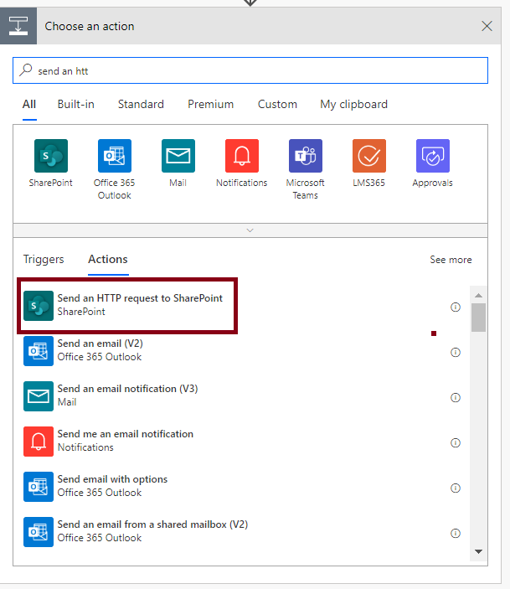The image size is (510, 589).
Task: Expand the connectors list chevron
Action: pyautogui.click(x=250, y=230)
